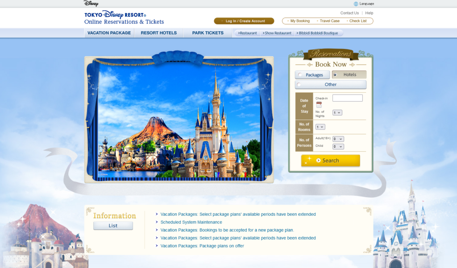Open fourth notice about periods extended

238,238
